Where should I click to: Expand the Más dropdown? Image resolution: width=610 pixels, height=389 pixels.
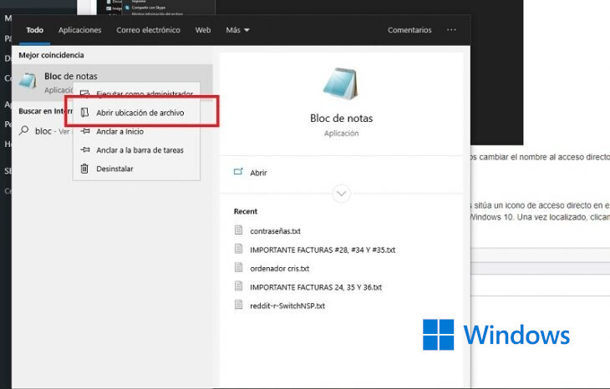(x=237, y=30)
